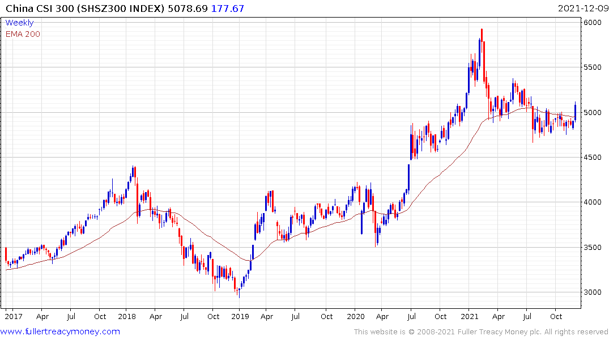This screenshot has height=340, width=609.
Task: Click the 2019 year label on time axis
Action: tap(240, 316)
